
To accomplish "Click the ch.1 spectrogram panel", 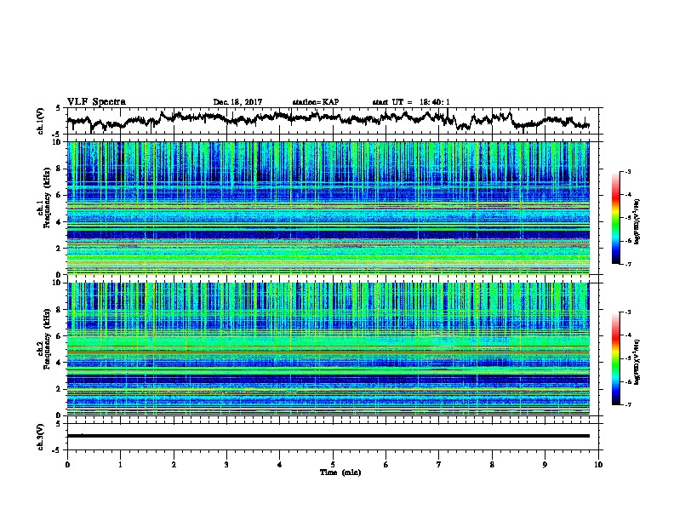I will 328,208.
